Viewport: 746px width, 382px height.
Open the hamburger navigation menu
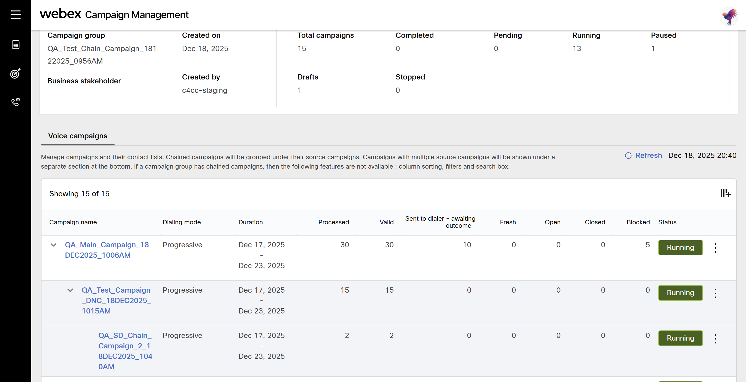click(16, 14)
